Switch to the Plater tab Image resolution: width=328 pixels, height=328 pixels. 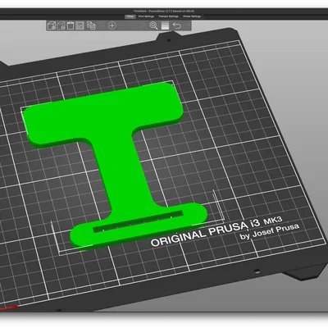130,16
